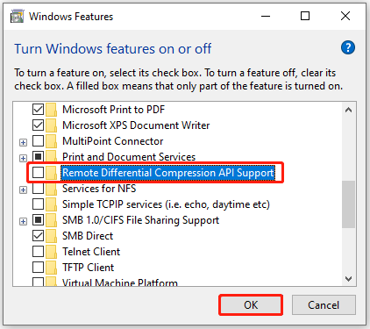Select the Print and Document Services label
This screenshot has height=329, width=370.
pos(129,157)
